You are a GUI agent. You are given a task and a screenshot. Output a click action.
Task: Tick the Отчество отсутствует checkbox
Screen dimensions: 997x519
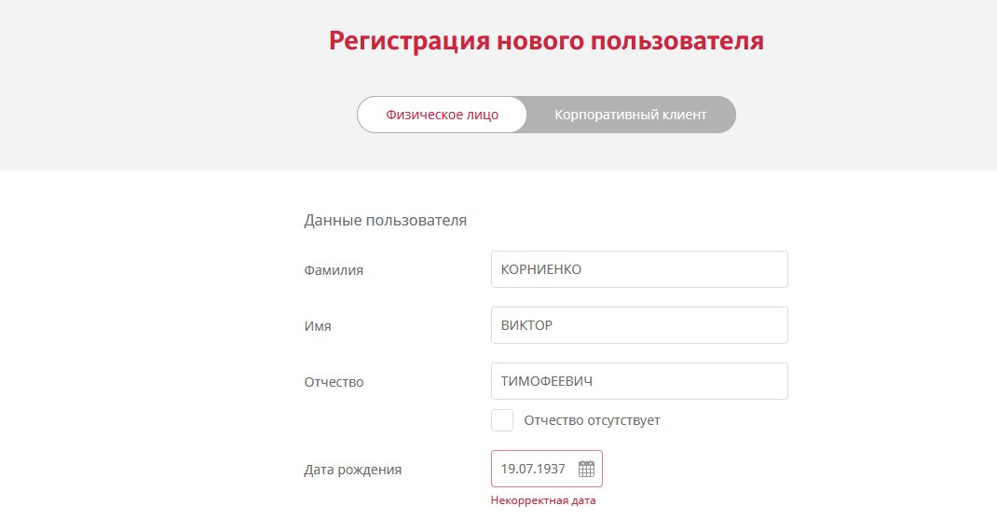(502, 420)
